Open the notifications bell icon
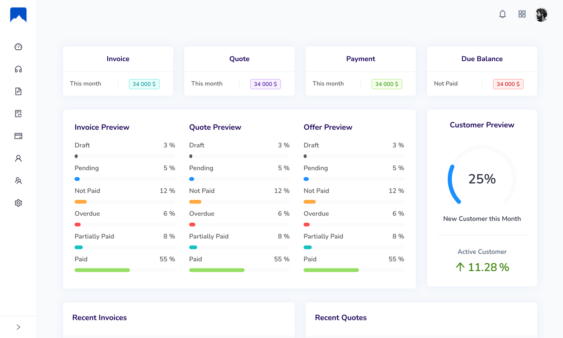 point(502,14)
